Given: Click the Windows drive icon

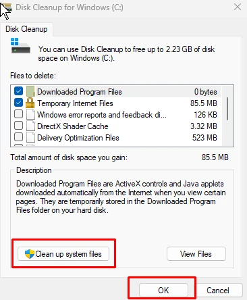Looking at the screenshot, I should click(x=20, y=45).
